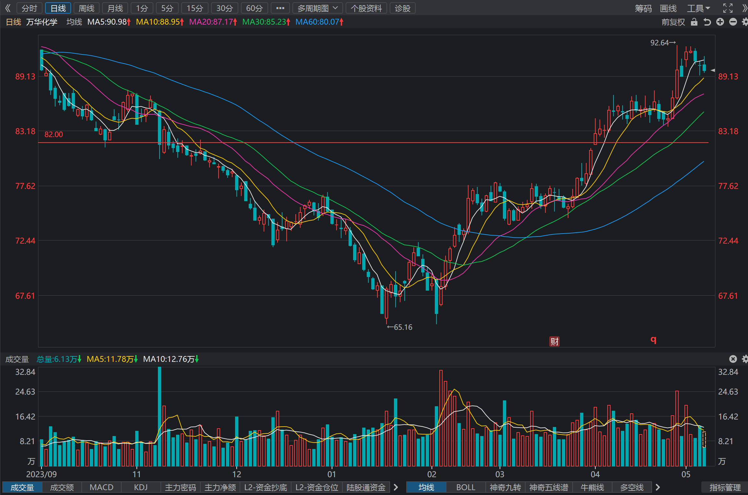Open volume panel settings gear
Image resolution: width=748 pixels, height=495 pixels.
tap(745, 359)
